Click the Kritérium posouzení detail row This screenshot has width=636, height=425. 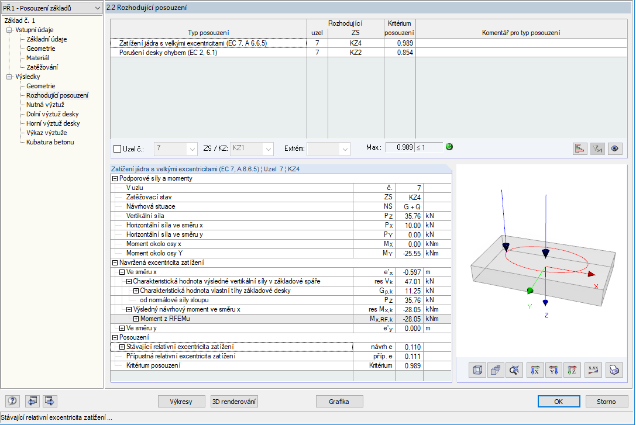[281, 365]
